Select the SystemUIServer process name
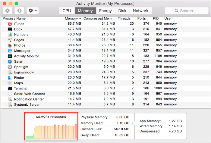Viewport: 211px width, 143px height. click(27, 104)
